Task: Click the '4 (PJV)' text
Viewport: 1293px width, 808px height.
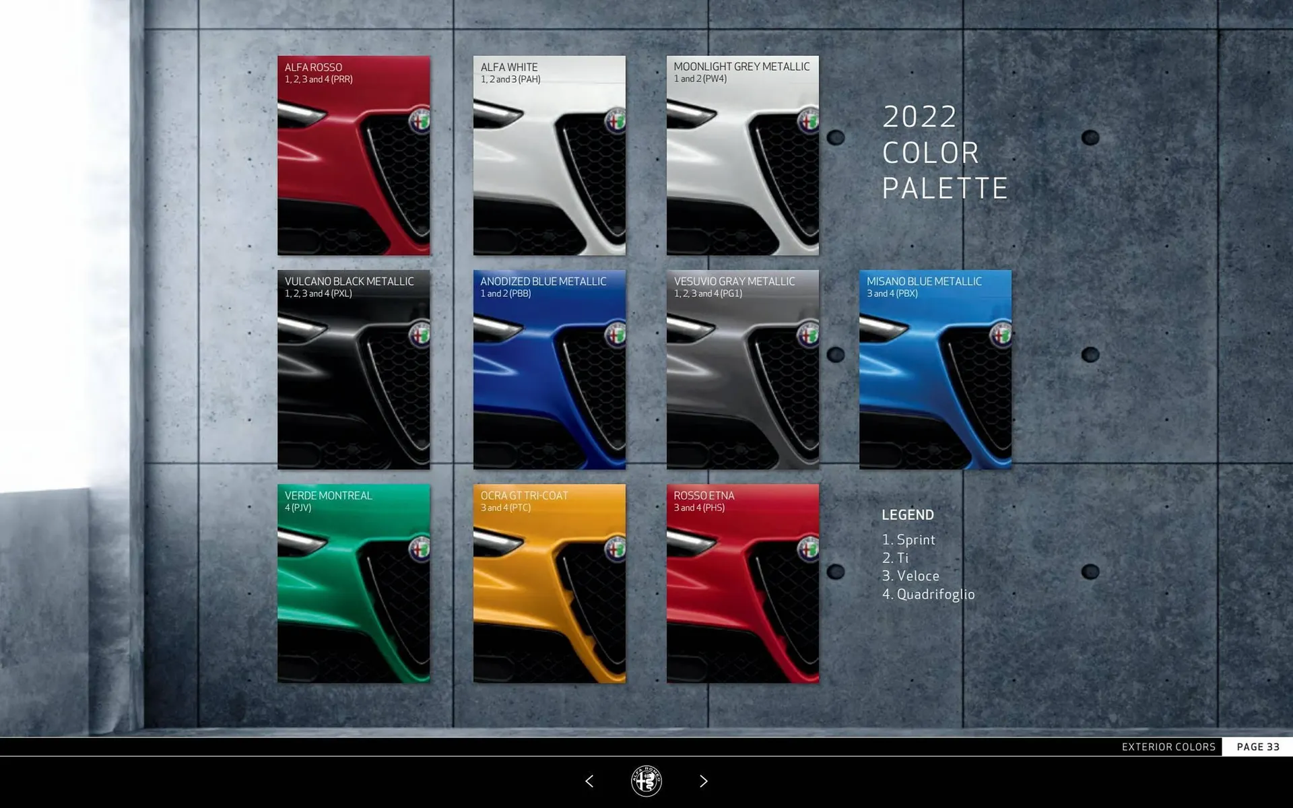Action: (x=298, y=508)
